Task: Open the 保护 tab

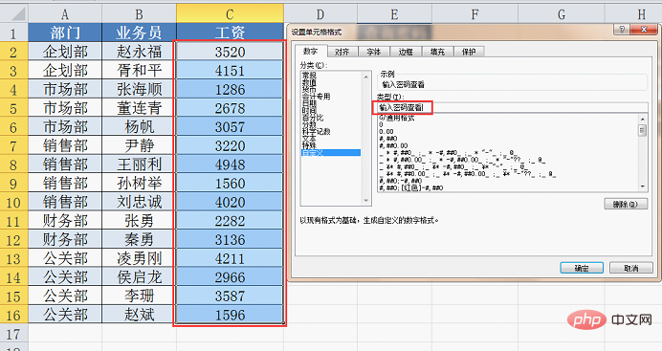Action: [x=469, y=52]
